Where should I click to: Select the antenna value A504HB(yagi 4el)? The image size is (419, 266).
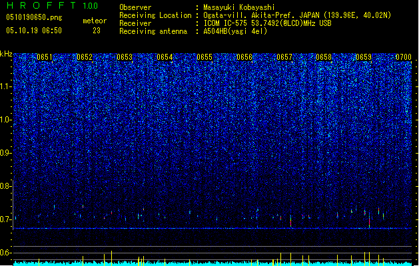(x=235, y=31)
